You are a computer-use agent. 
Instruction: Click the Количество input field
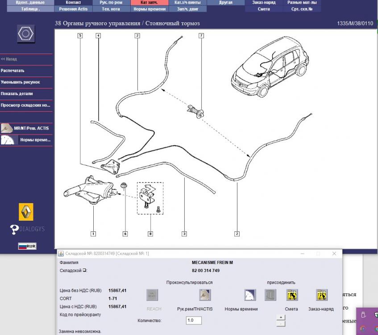coord(194,320)
